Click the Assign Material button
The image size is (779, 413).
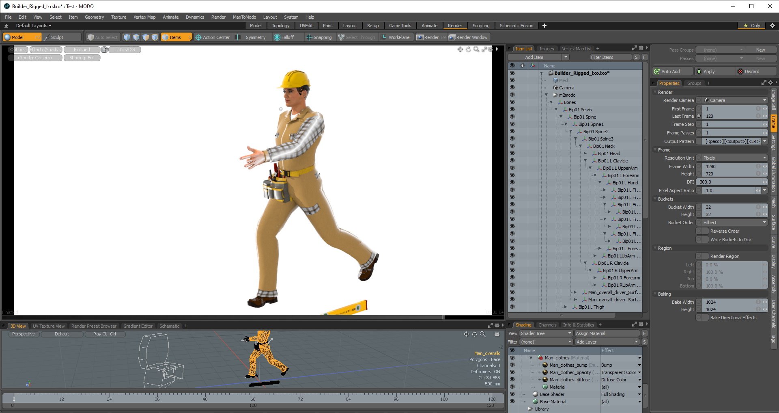tap(607, 333)
